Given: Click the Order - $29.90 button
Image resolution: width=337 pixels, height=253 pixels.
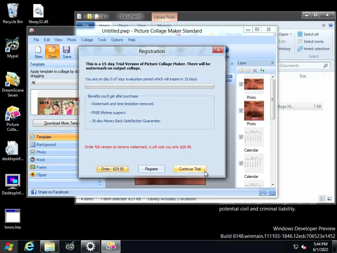Looking at the screenshot, I should pos(113,169).
